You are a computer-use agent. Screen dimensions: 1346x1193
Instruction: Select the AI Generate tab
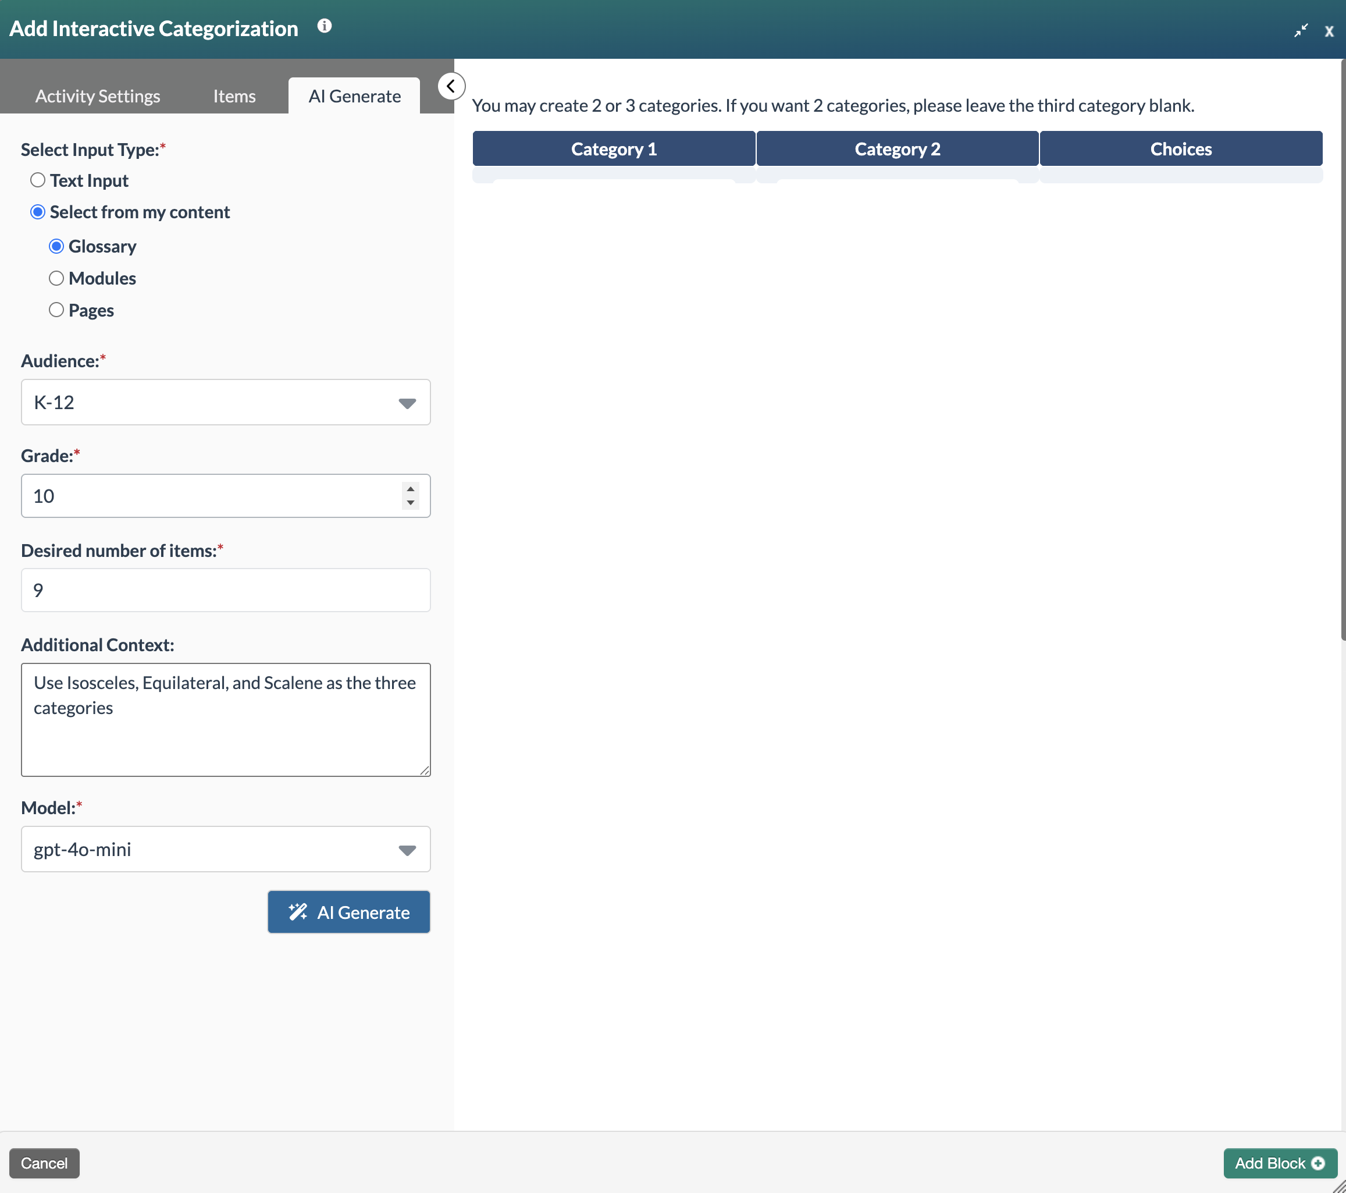[x=354, y=96]
